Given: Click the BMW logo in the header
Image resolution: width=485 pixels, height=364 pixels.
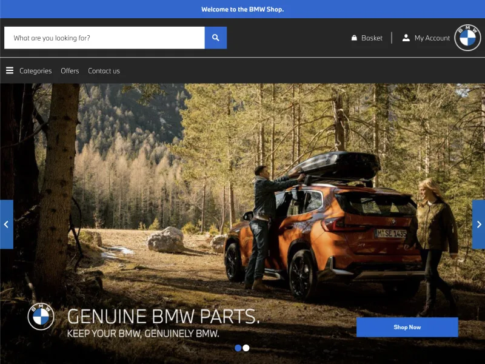Looking at the screenshot, I should (x=467, y=38).
